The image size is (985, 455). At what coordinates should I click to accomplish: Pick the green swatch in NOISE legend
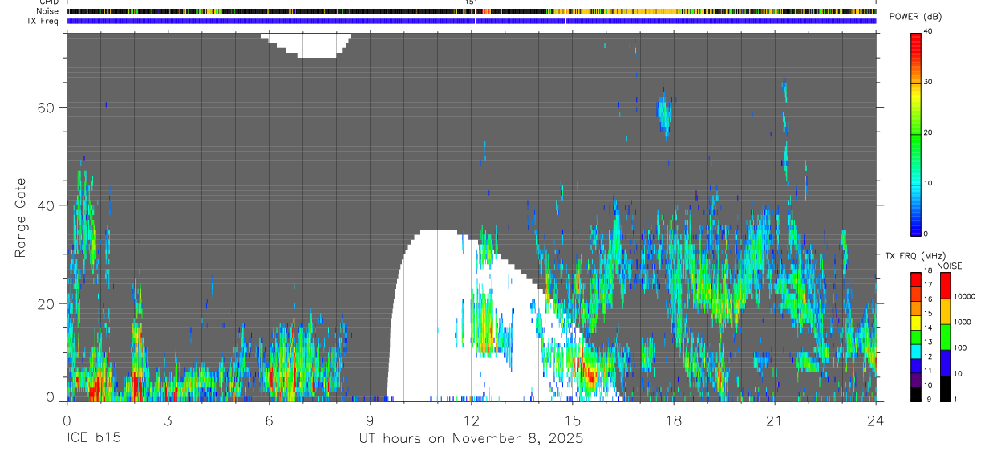click(946, 337)
